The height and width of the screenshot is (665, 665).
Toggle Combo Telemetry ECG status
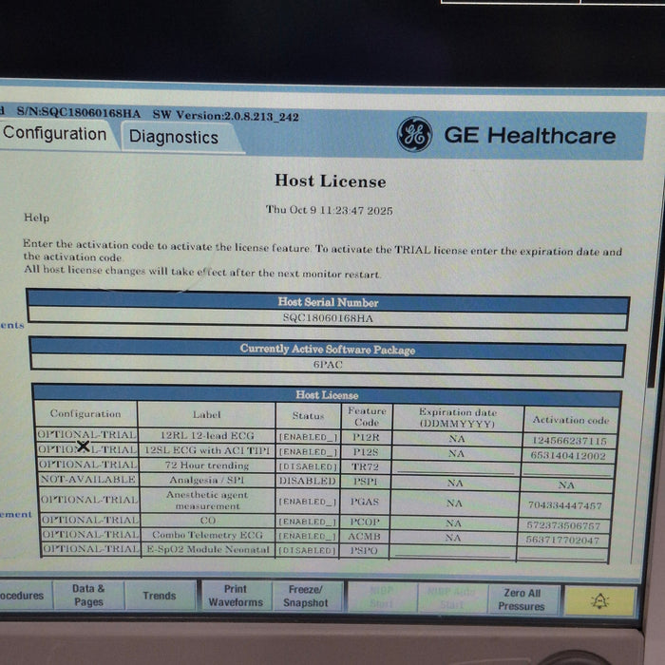pos(308,536)
